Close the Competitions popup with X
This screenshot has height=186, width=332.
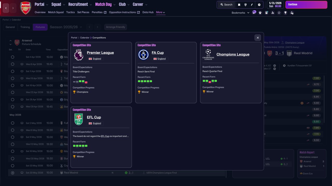pyautogui.click(x=258, y=38)
